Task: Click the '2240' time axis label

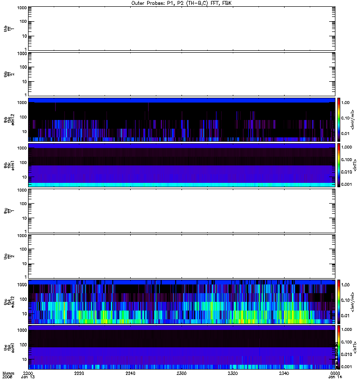Action: click(130, 373)
